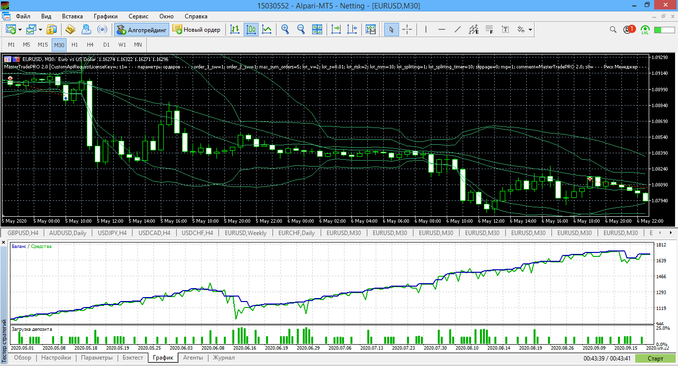Zoom out of the chart
Viewport: 678px width, 366px height.
301,30
